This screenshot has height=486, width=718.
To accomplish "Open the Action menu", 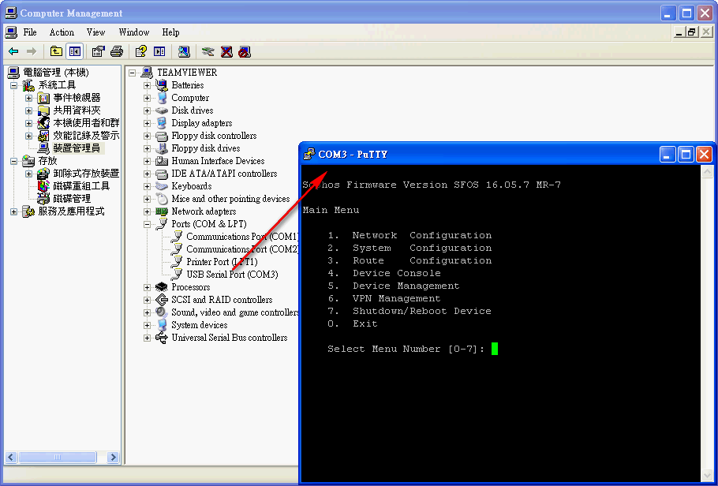I will coord(62,32).
